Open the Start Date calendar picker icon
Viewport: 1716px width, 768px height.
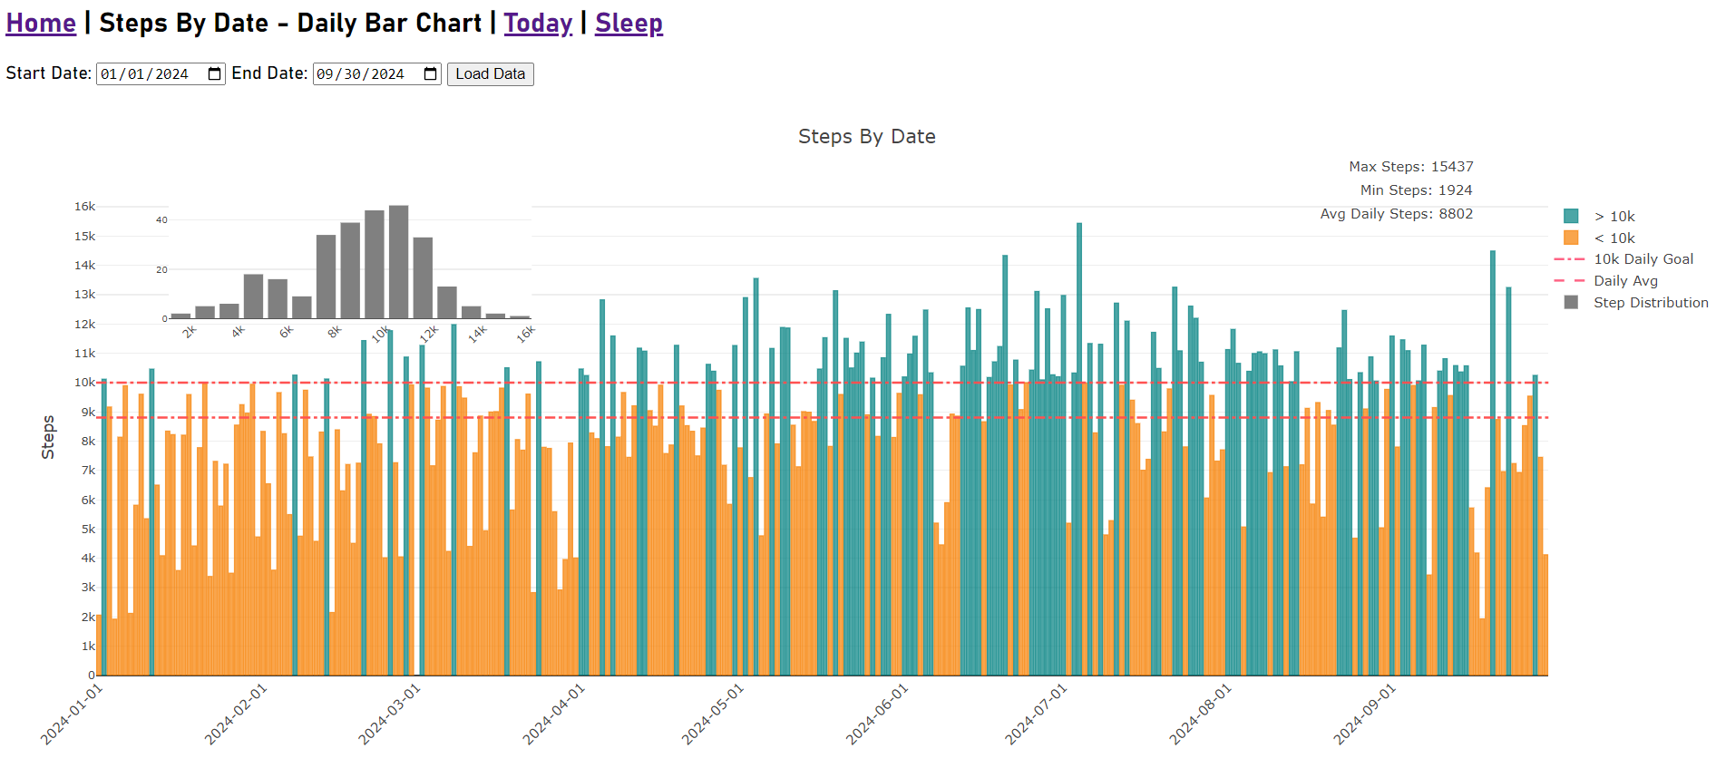[214, 74]
